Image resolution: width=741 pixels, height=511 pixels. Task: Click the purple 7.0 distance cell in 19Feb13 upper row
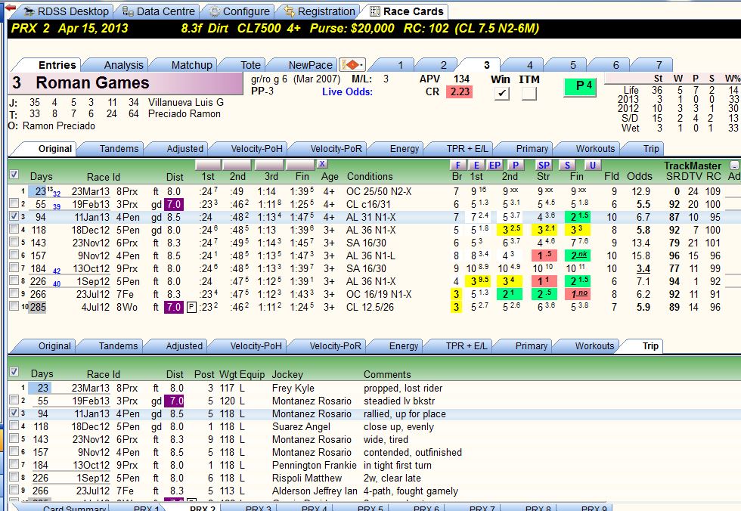(174, 204)
